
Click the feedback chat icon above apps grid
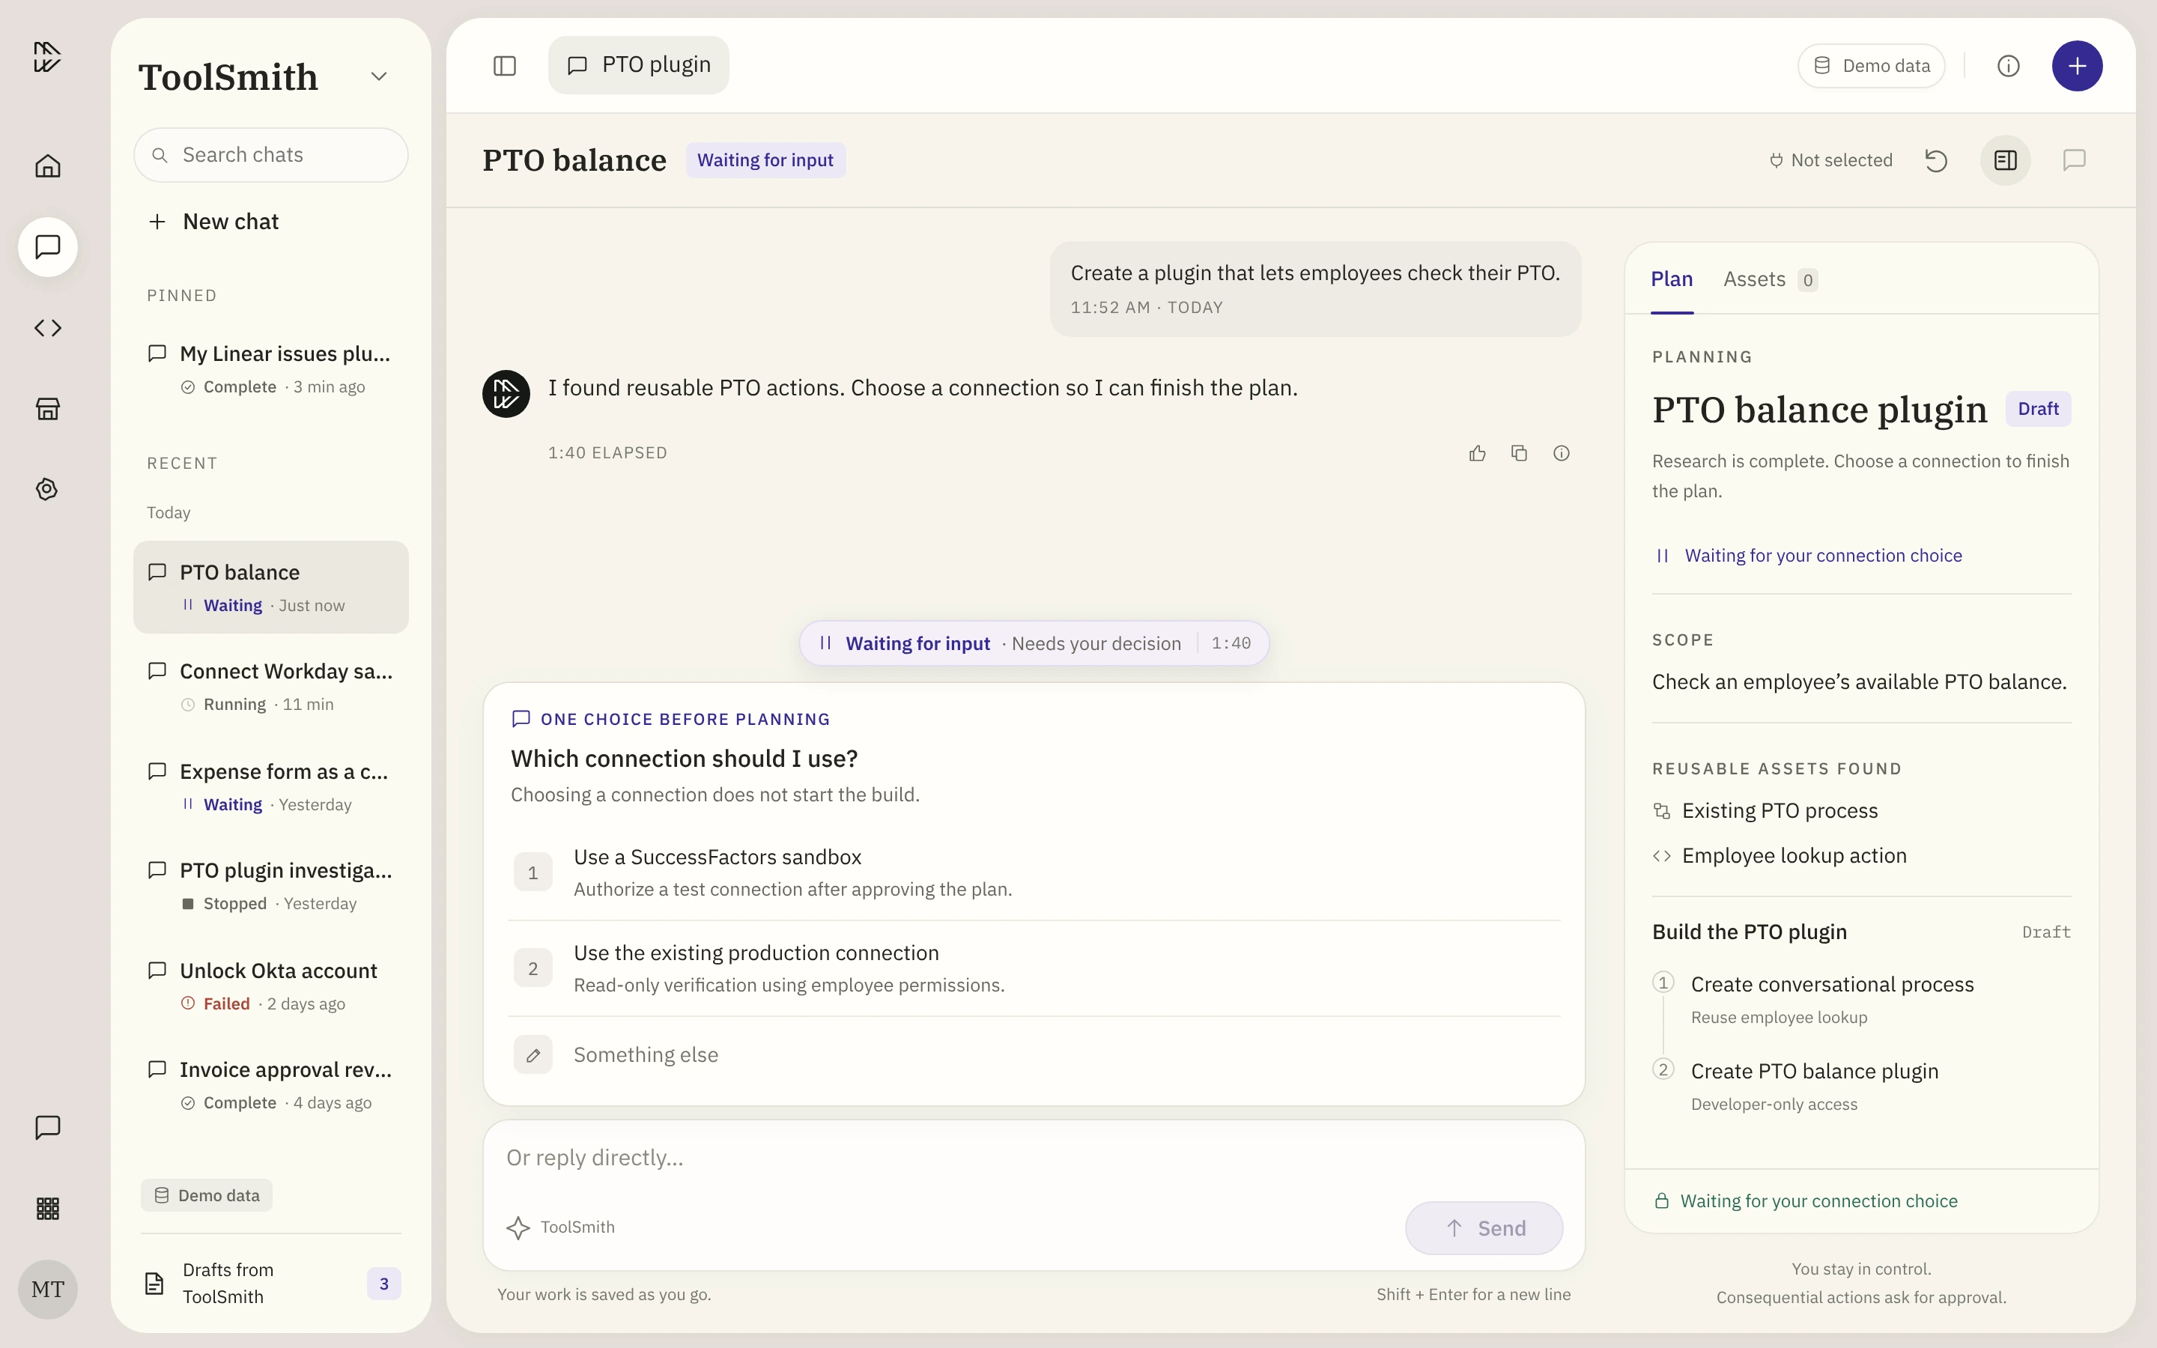click(47, 1127)
